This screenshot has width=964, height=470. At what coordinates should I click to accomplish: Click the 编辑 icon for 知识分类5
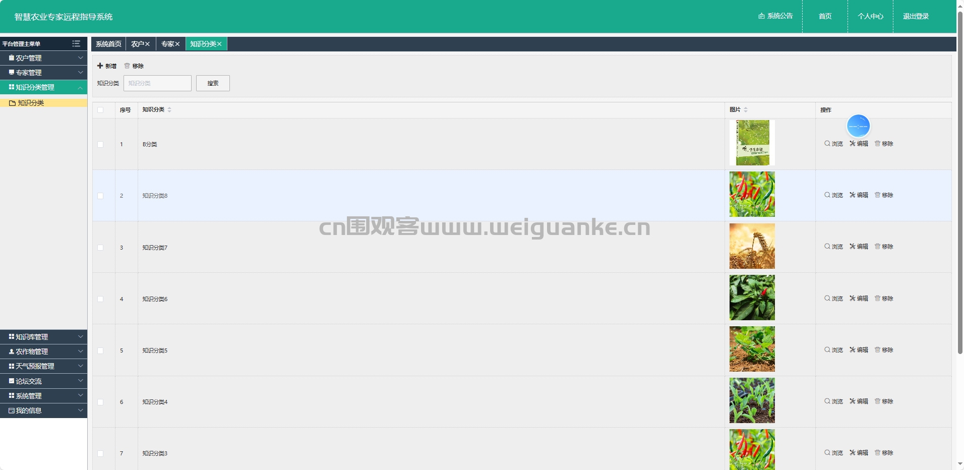coord(852,349)
